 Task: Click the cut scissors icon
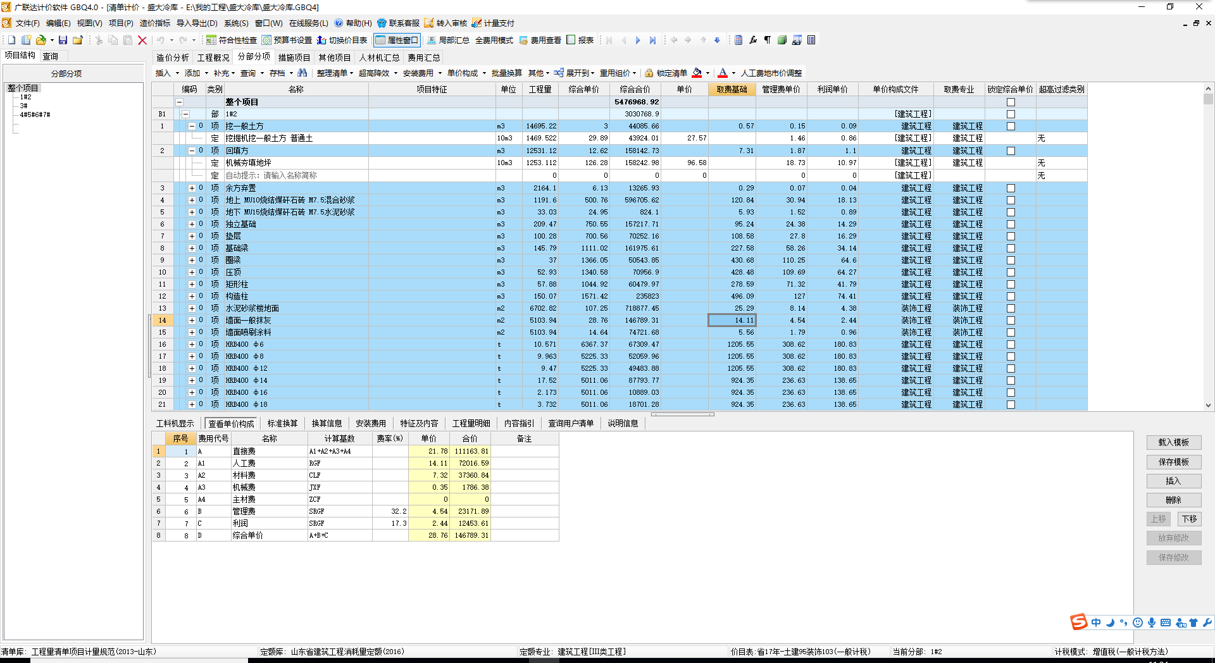tap(99, 40)
